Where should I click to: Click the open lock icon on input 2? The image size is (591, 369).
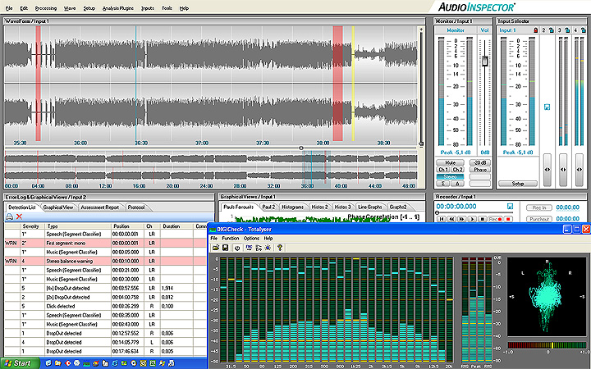coord(552,30)
